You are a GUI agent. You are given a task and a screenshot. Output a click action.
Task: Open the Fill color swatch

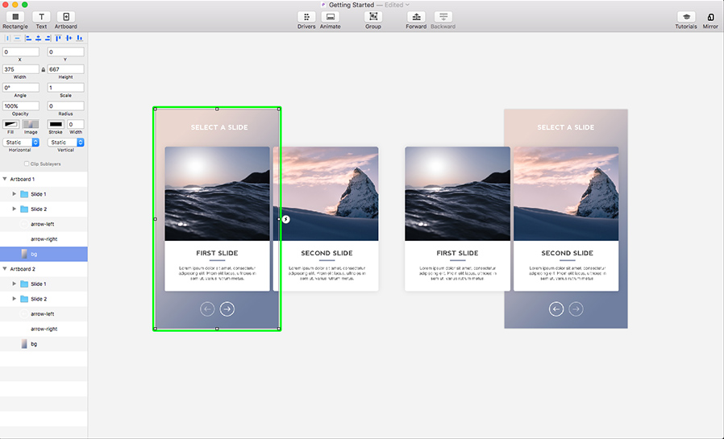point(10,125)
